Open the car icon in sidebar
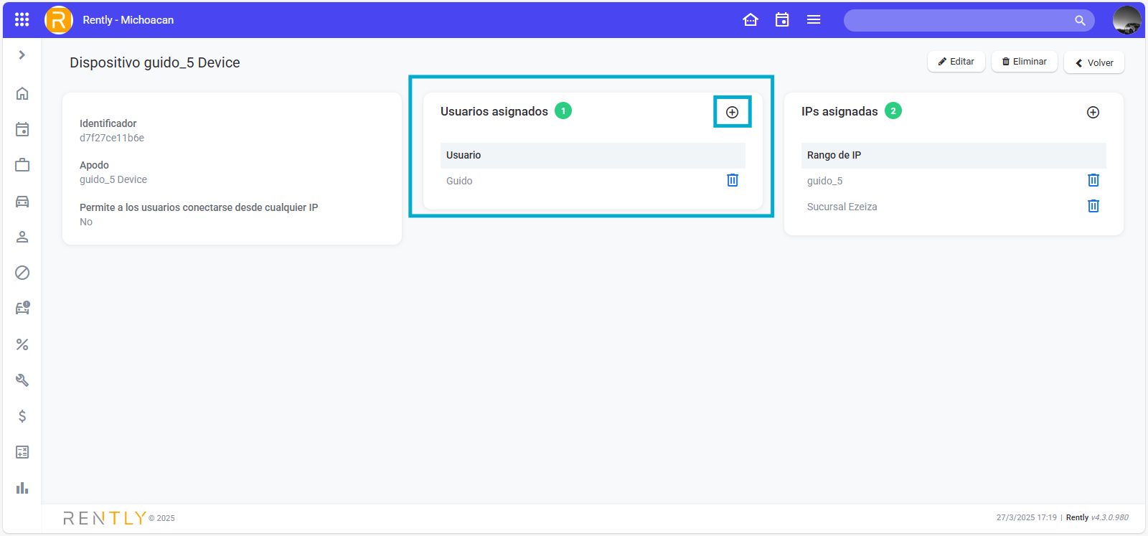The width and height of the screenshot is (1148, 536). point(22,201)
